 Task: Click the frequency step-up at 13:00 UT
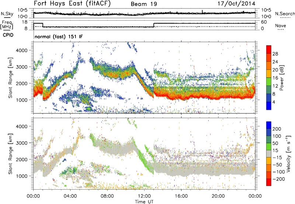point(154,25)
